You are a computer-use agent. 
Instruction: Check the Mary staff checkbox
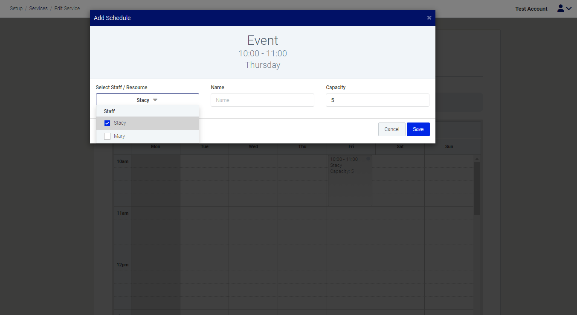pos(107,137)
